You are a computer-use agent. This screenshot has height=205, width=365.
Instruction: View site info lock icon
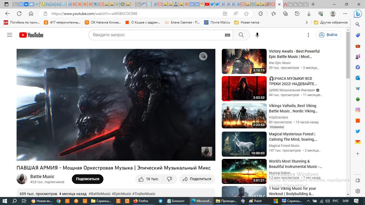coord(45,14)
